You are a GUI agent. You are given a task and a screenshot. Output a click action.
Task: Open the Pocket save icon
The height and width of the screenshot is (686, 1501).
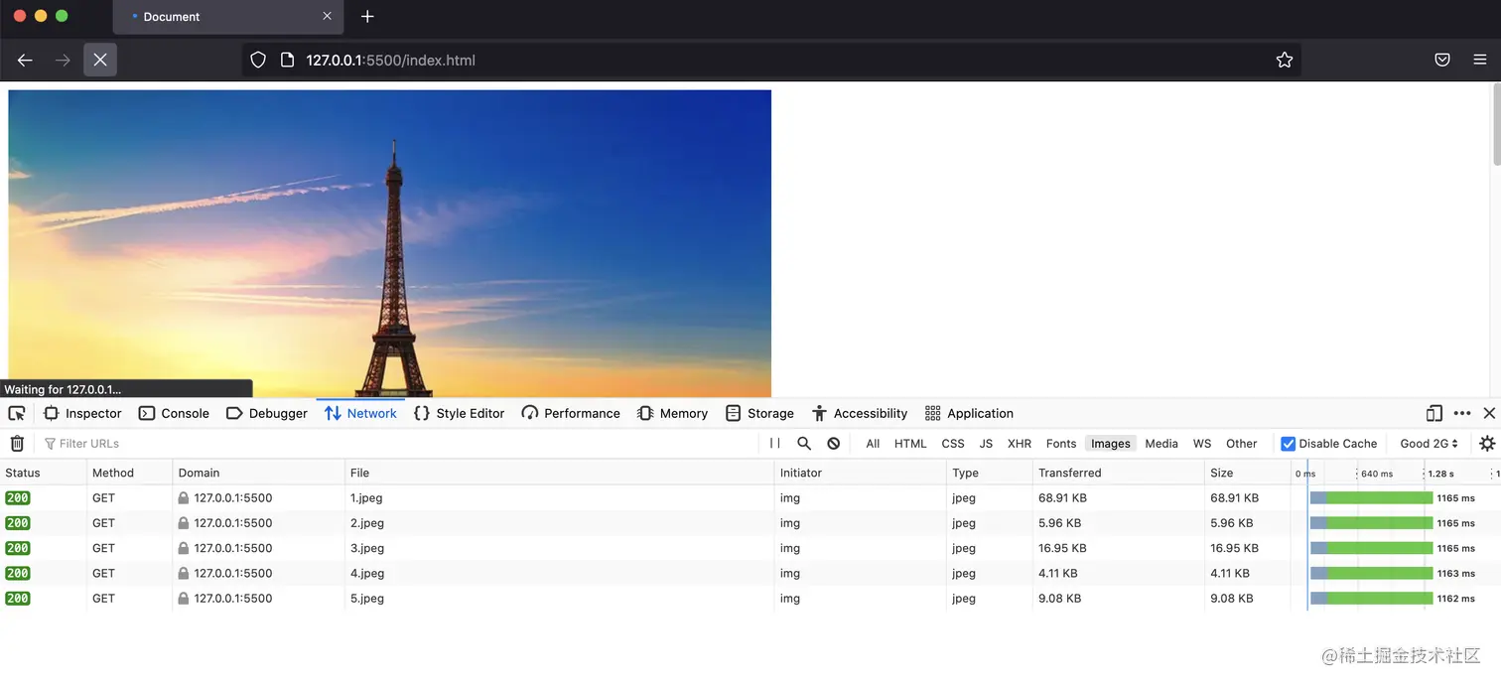1442,60
